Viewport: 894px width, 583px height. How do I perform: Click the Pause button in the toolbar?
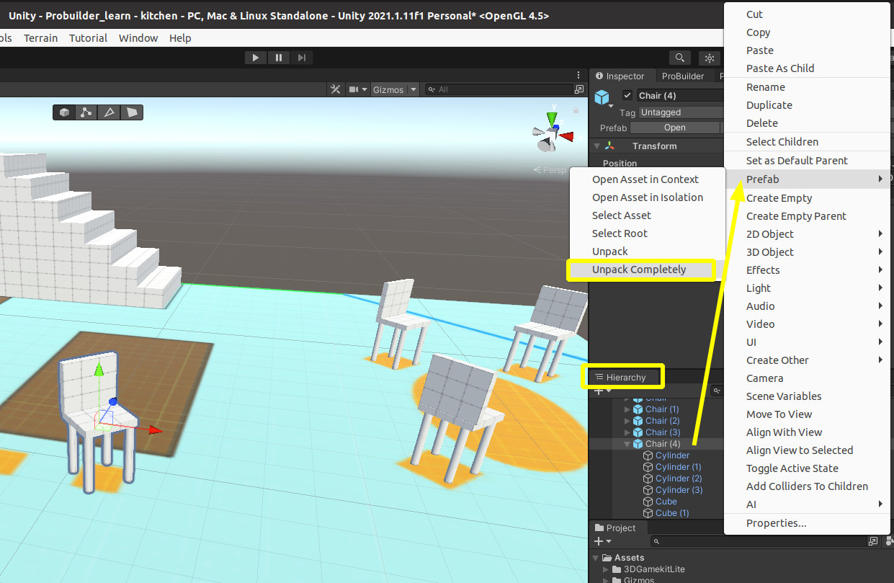coord(279,58)
